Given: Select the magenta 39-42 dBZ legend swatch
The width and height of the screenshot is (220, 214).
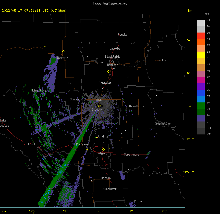Looking at the screenshot, I should coord(201,80).
